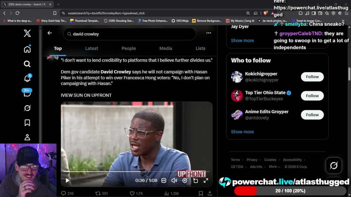
Task: Switch to the Lists tab
Action: [x=200, y=48]
